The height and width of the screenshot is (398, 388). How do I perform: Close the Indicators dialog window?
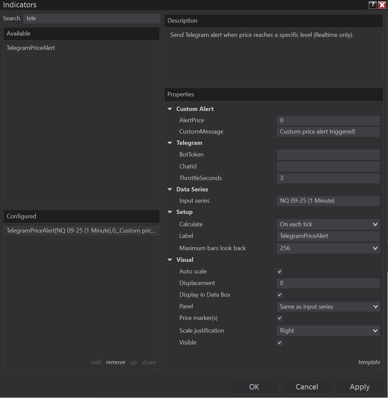point(382,5)
